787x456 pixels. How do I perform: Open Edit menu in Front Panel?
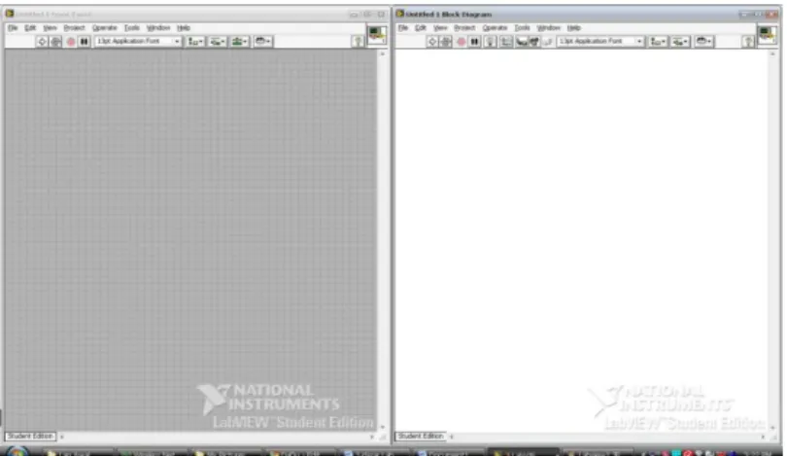30,27
